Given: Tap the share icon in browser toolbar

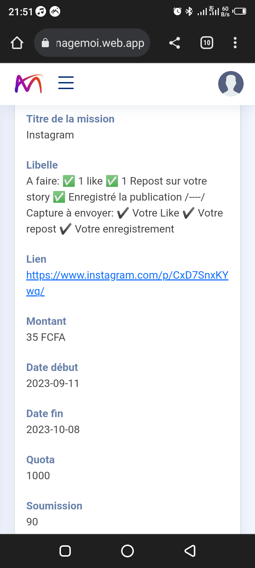Looking at the screenshot, I should click(x=175, y=43).
